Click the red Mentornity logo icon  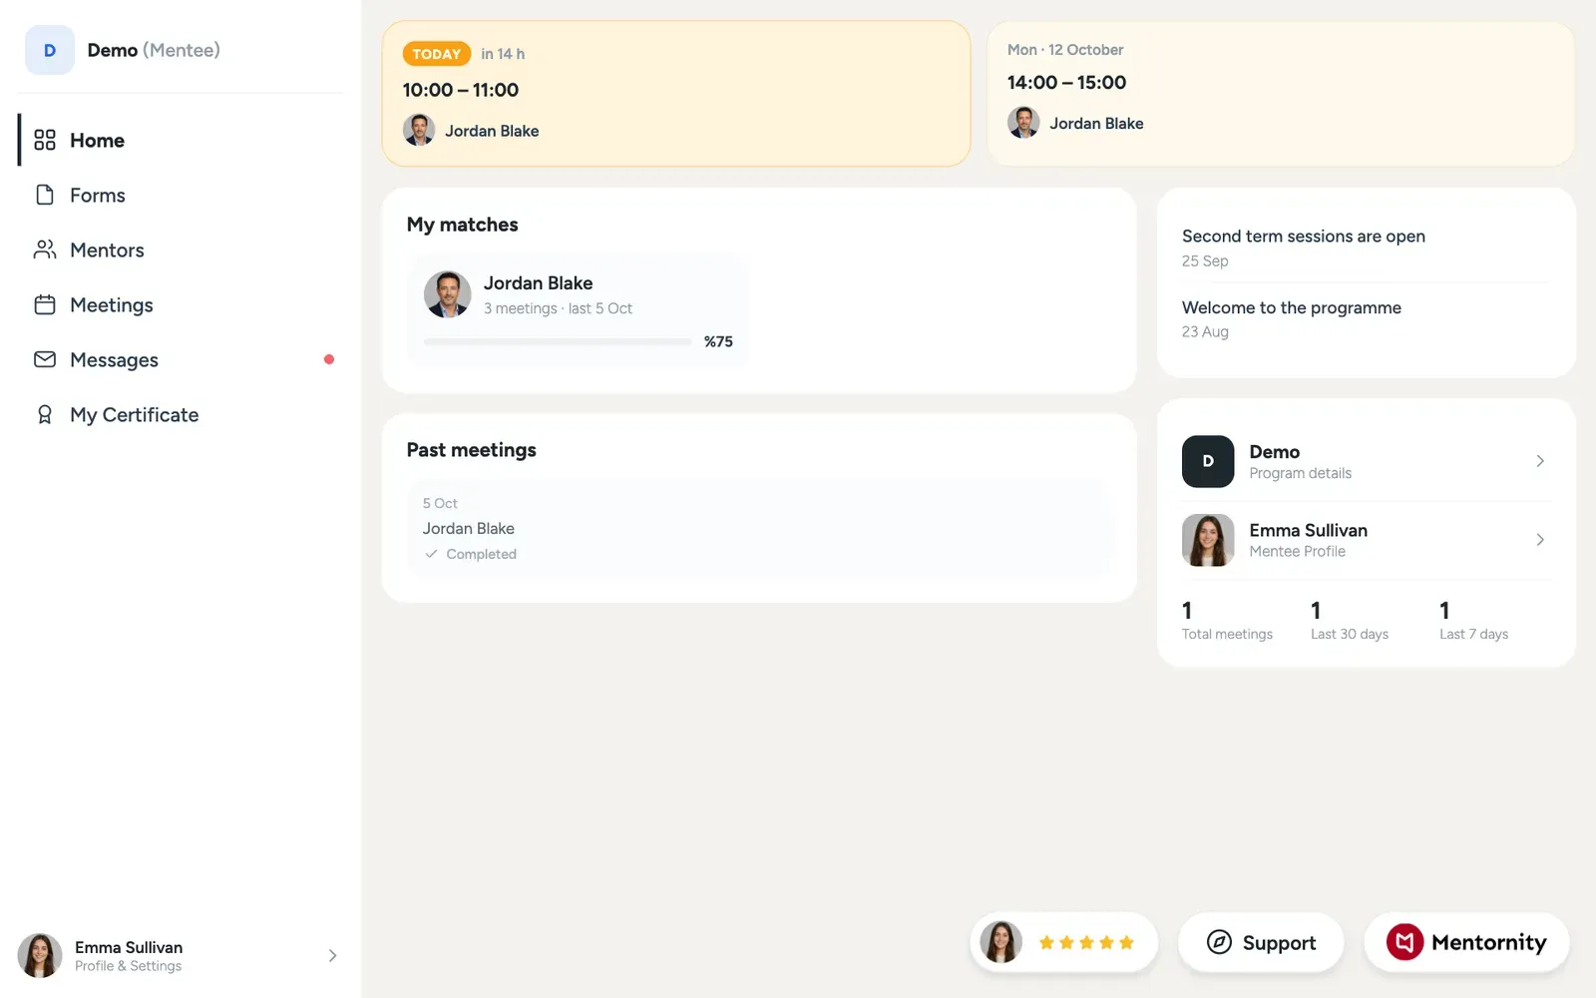point(1404,942)
